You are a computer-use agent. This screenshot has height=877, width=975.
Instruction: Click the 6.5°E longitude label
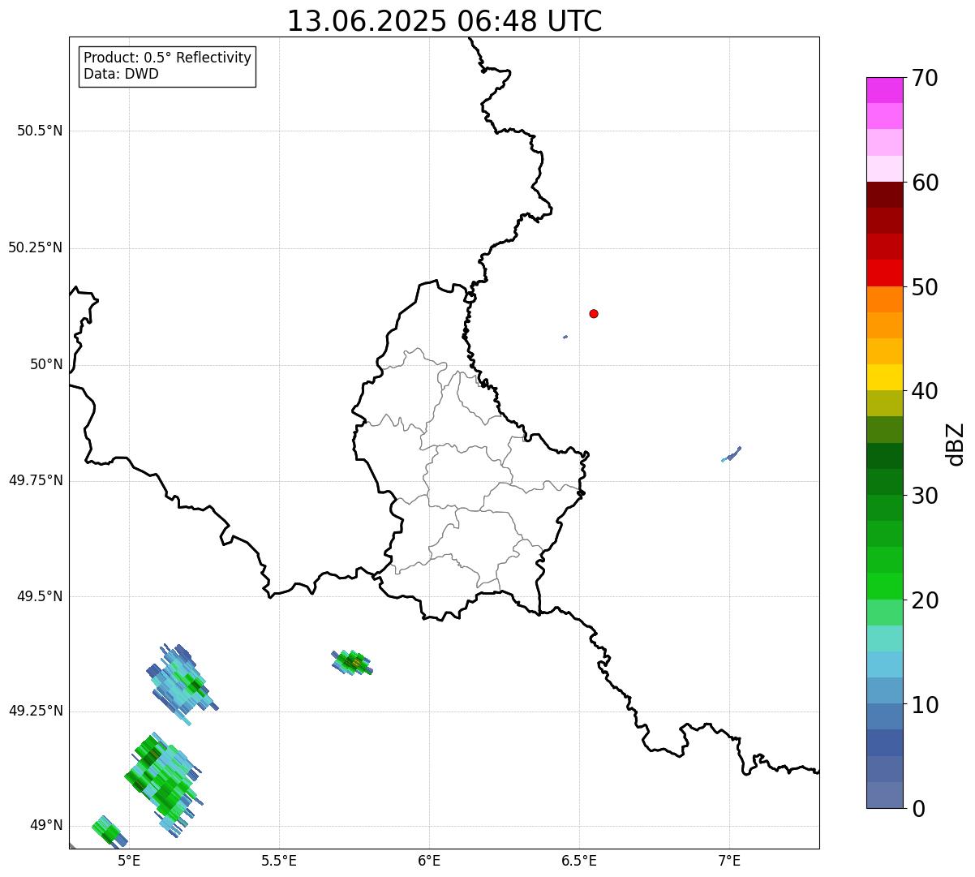coord(579,861)
